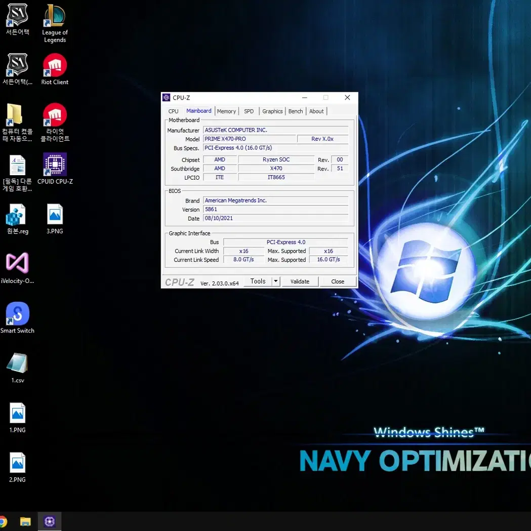
Task: Click the CPU-Z title bar app icon
Action: [x=166, y=98]
